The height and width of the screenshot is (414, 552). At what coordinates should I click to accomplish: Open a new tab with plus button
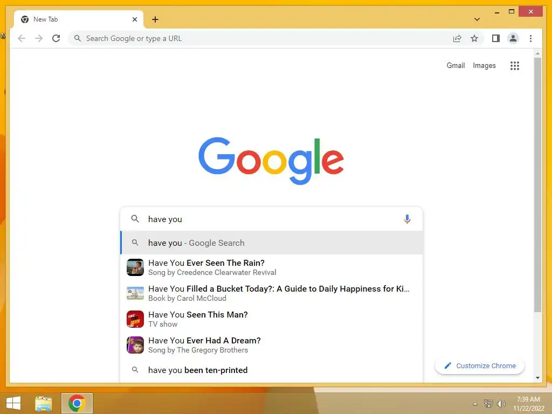pos(155,19)
